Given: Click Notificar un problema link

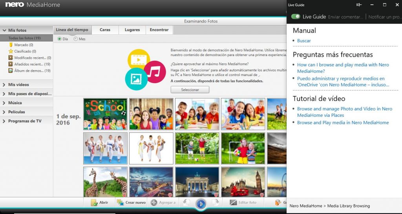Looking at the screenshot, I should (x=385, y=17).
